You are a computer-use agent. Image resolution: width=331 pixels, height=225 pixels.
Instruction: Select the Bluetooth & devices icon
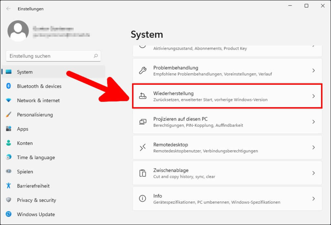(x=9, y=86)
